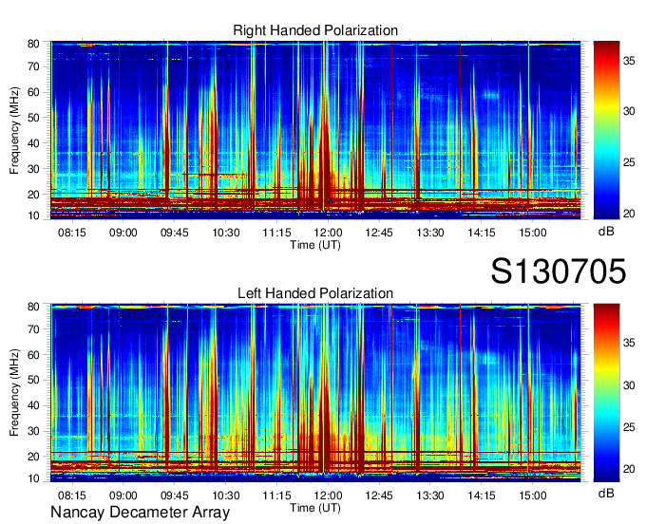Click the 14:15 tick on Right Handed plot
The height and width of the screenshot is (524, 646).
482,233
